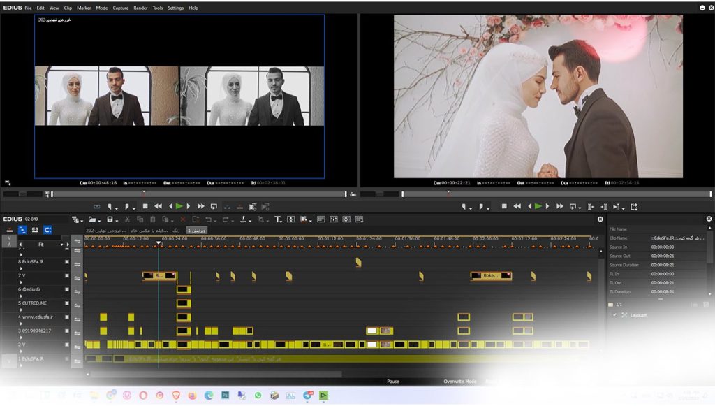Click the Export icon in recorder controls
Viewport: 715px width, 406px height.
click(x=634, y=207)
